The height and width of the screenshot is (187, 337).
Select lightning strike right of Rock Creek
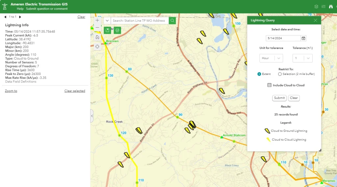coord(139,130)
